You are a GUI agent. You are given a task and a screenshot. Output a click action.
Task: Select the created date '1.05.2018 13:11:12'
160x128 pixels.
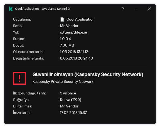[74, 52]
